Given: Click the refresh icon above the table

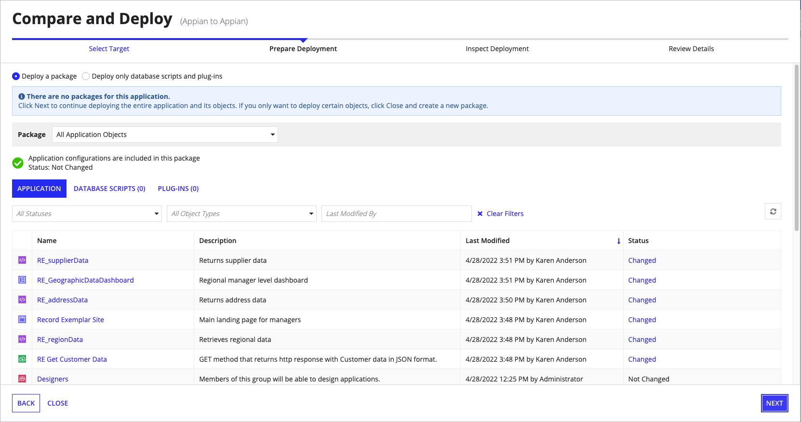Looking at the screenshot, I should [773, 211].
